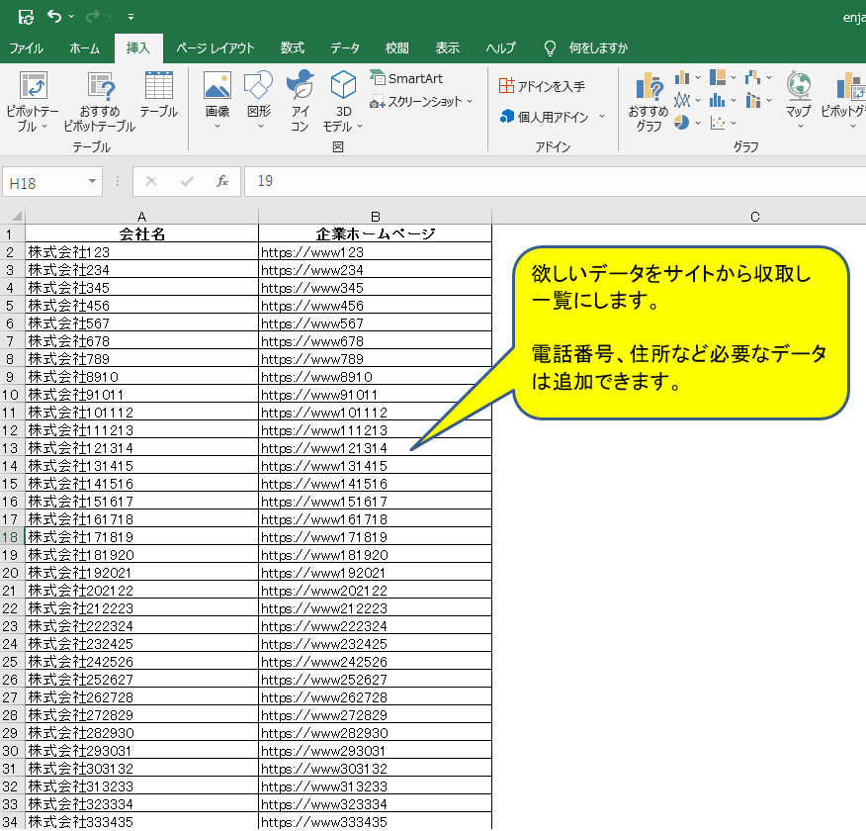
Task: Switch to the 校閲 tab
Action: [x=396, y=48]
